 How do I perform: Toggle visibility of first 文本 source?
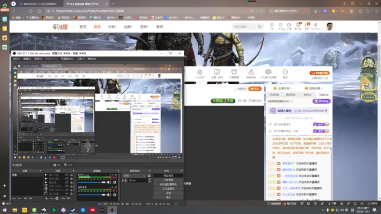[67, 186]
